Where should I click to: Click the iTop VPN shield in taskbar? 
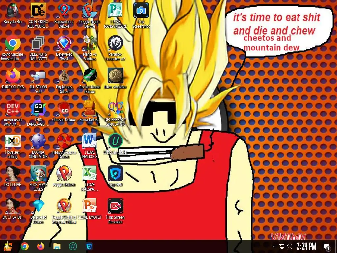click(89, 246)
